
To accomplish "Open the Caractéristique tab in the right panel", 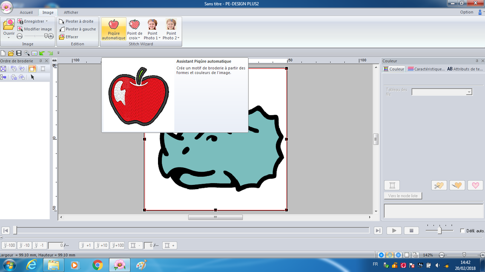I will tap(426, 69).
